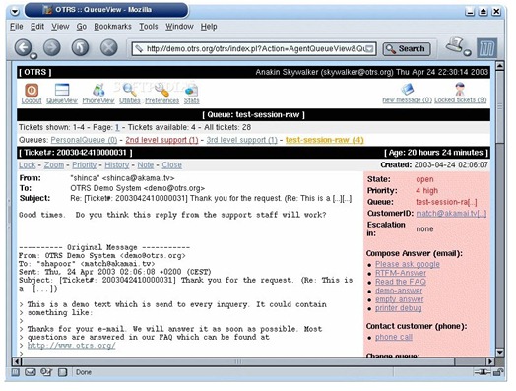This screenshot has height=391, width=516.
Task: Click the OTRS Logout icon
Action: click(x=32, y=91)
